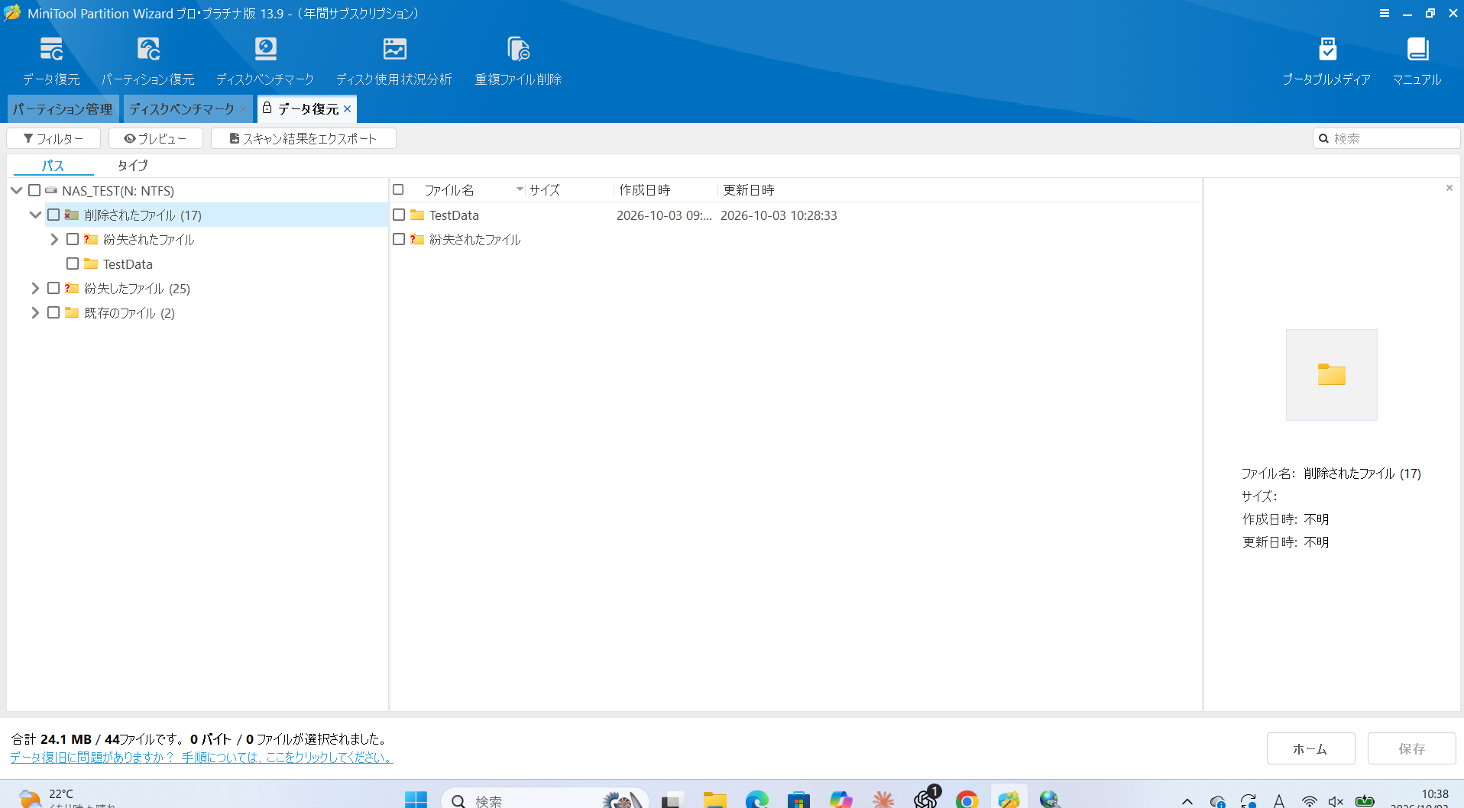Click the Windows taskbar search box

pos(545,800)
